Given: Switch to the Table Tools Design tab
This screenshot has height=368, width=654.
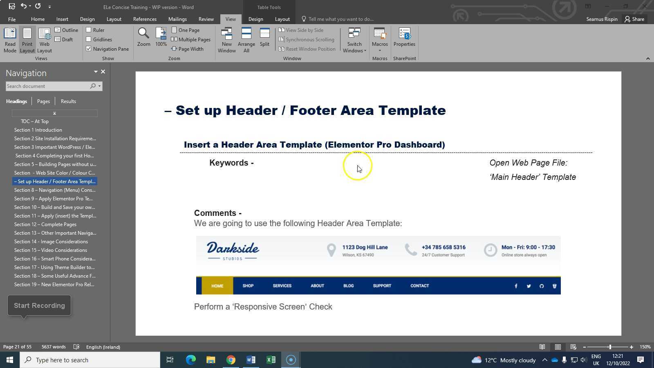Looking at the screenshot, I should click(255, 19).
